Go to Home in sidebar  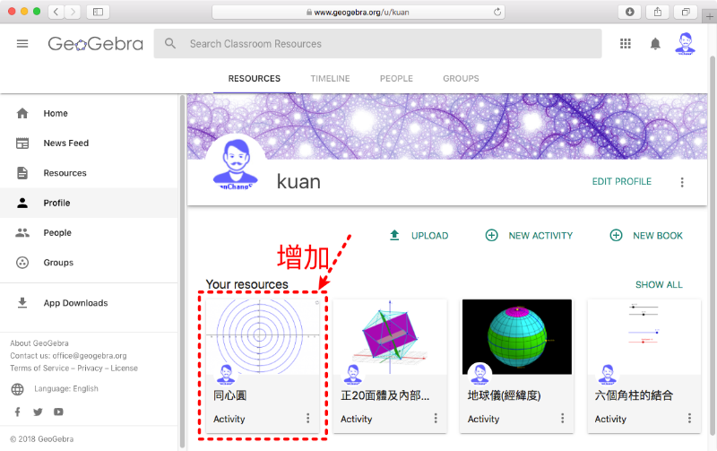click(89, 113)
